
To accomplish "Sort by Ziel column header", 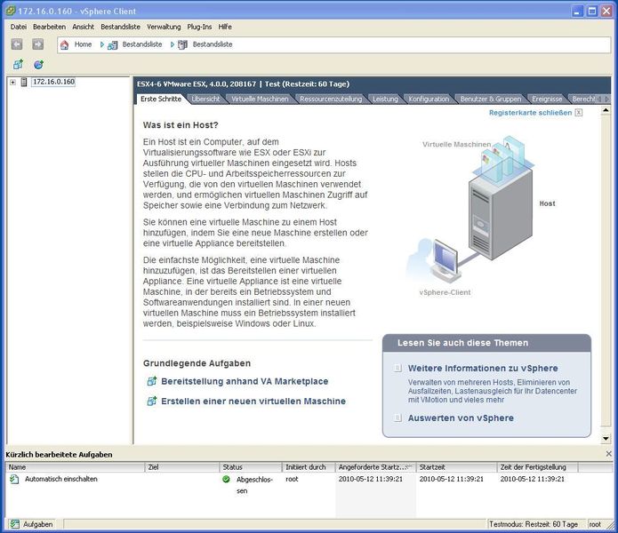I will click(182, 467).
